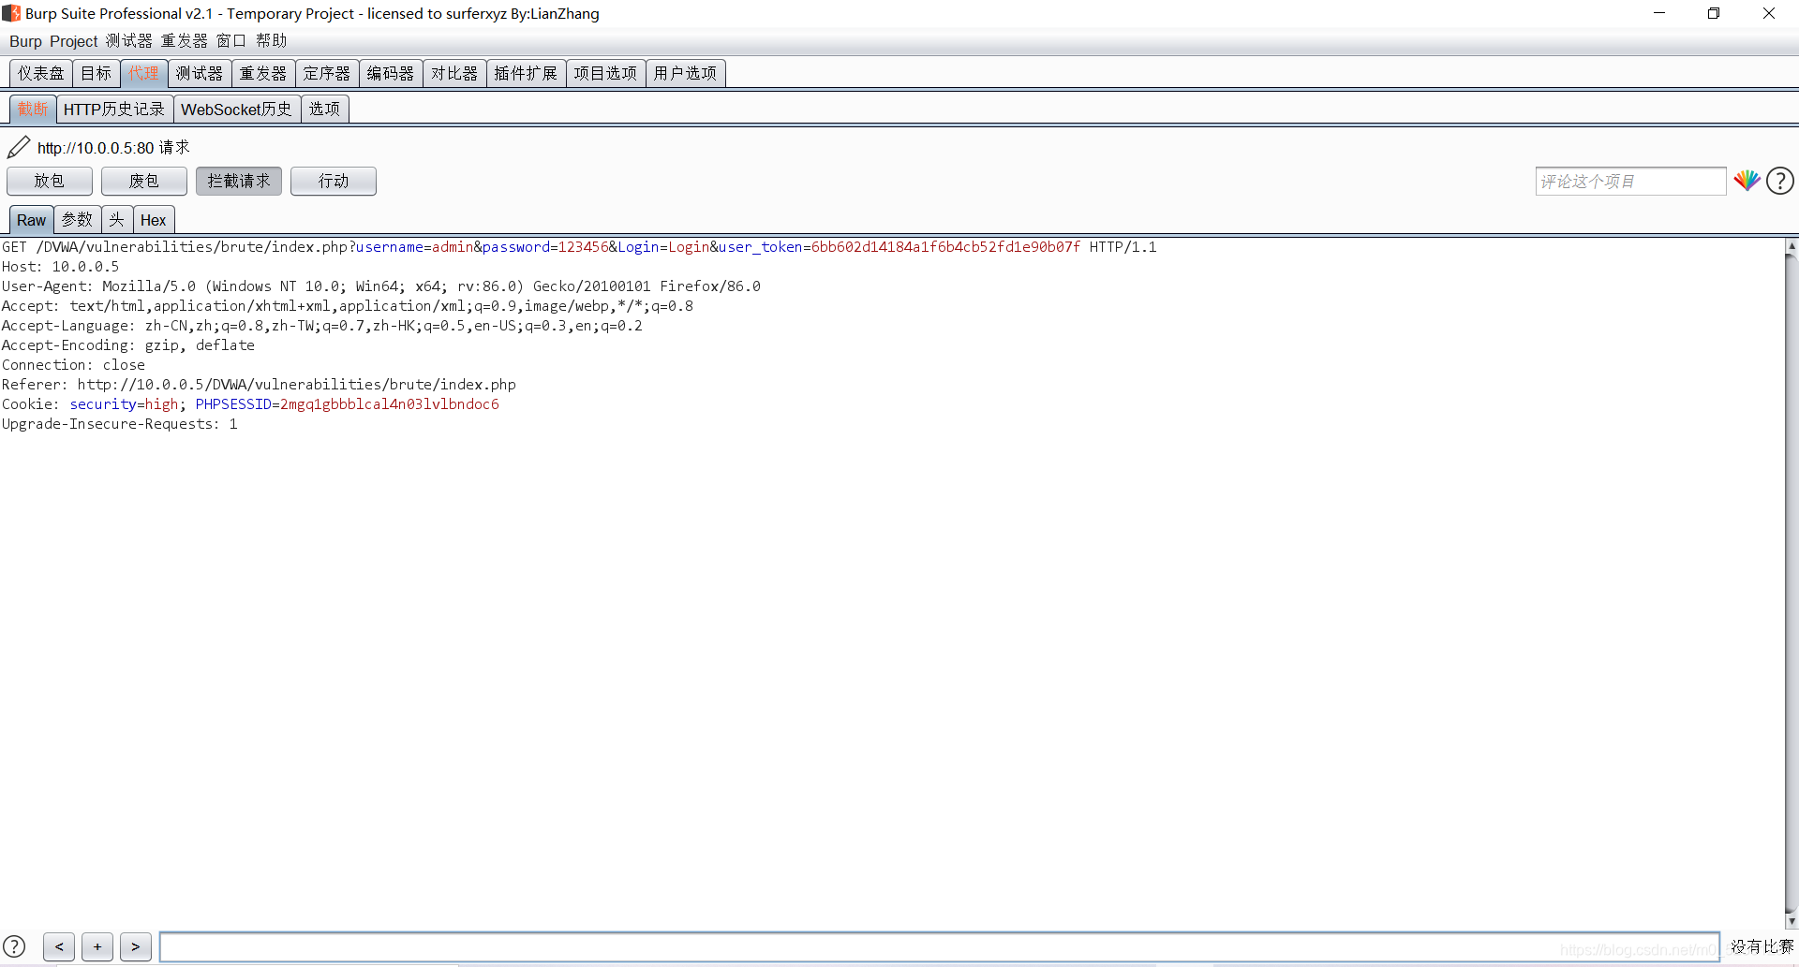Image resolution: width=1799 pixels, height=967 pixels.
Task: Forward the request with the 放包 button
Action: 50,181
